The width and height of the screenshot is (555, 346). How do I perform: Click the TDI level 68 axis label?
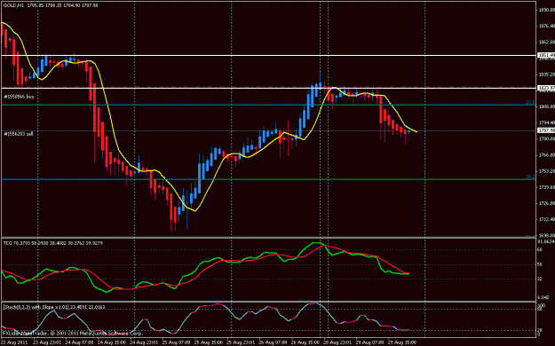[540, 250]
